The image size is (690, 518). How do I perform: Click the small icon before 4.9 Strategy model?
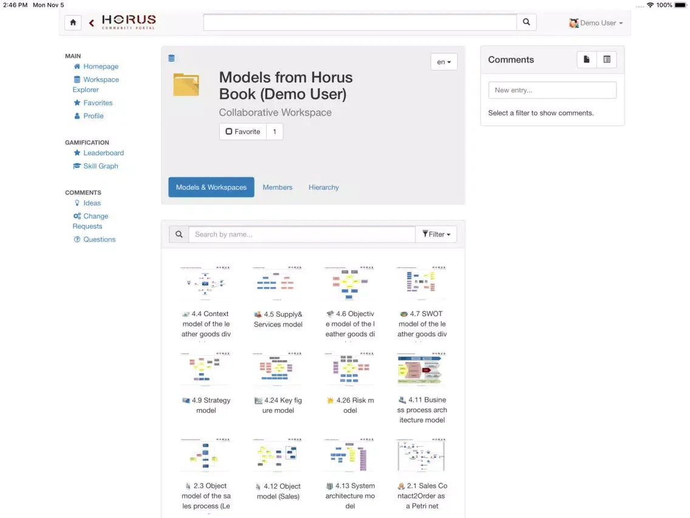[x=186, y=401]
